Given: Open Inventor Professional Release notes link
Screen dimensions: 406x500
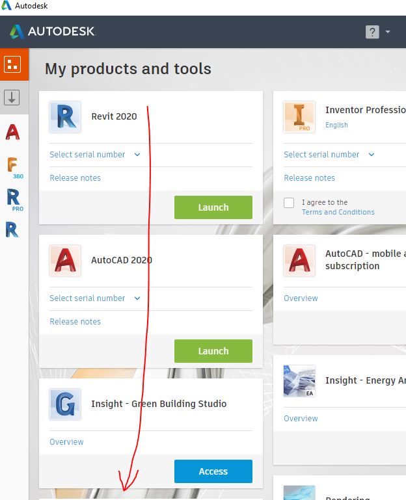Looking at the screenshot, I should (x=309, y=178).
